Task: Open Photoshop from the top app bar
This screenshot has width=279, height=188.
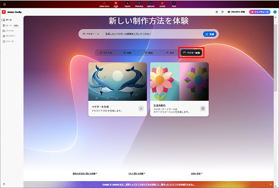Action: 139,4
